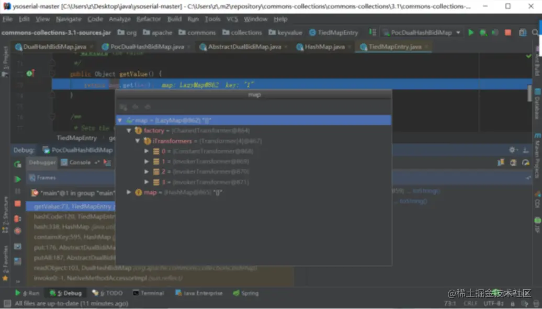Switch to PocDualHashBidiMap.java editor tab
This screenshot has width=542, height=309.
pyautogui.click(x=146, y=47)
